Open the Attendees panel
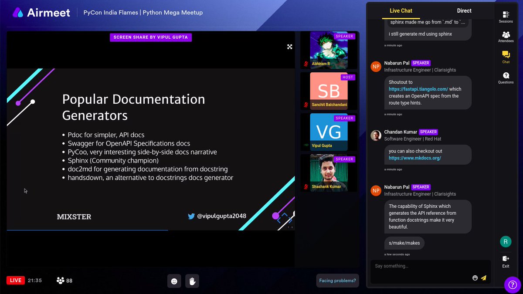 (506, 37)
